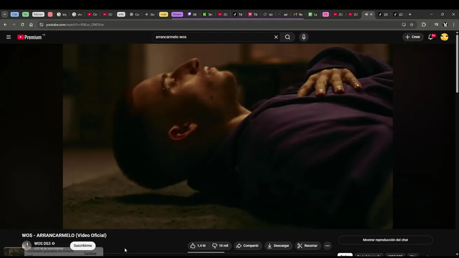Dislike the video with thumbs-down 10 mil
This screenshot has width=459, height=258.
tap(220, 245)
